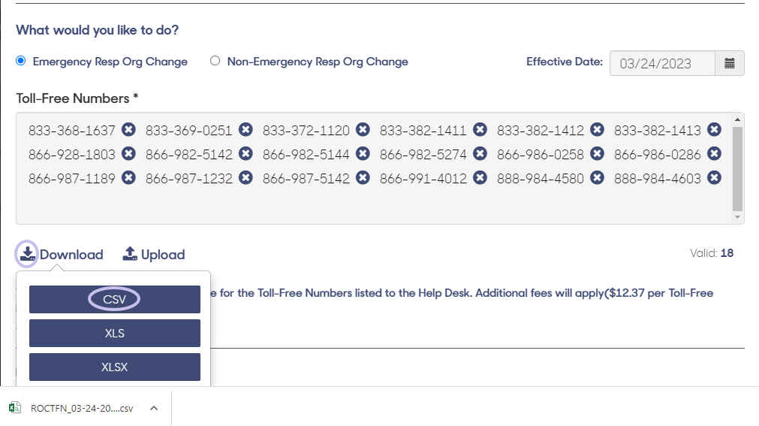Click the Upload icon
Viewport: 759px width, 426px height.
(130, 253)
